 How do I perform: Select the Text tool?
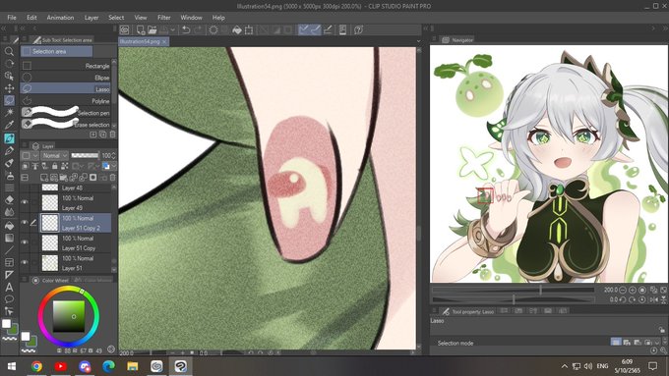[x=9, y=287]
